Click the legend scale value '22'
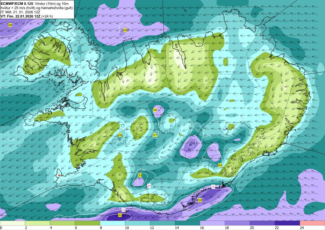The width and height of the screenshot is (325, 230). [x=277, y=228]
